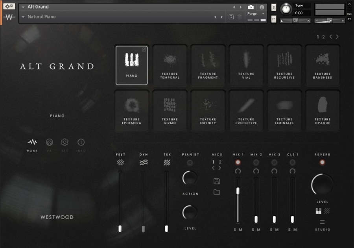The image size is (354, 248).
Task: Toggle the Mix 1 mic power button
Action: [238, 162]
